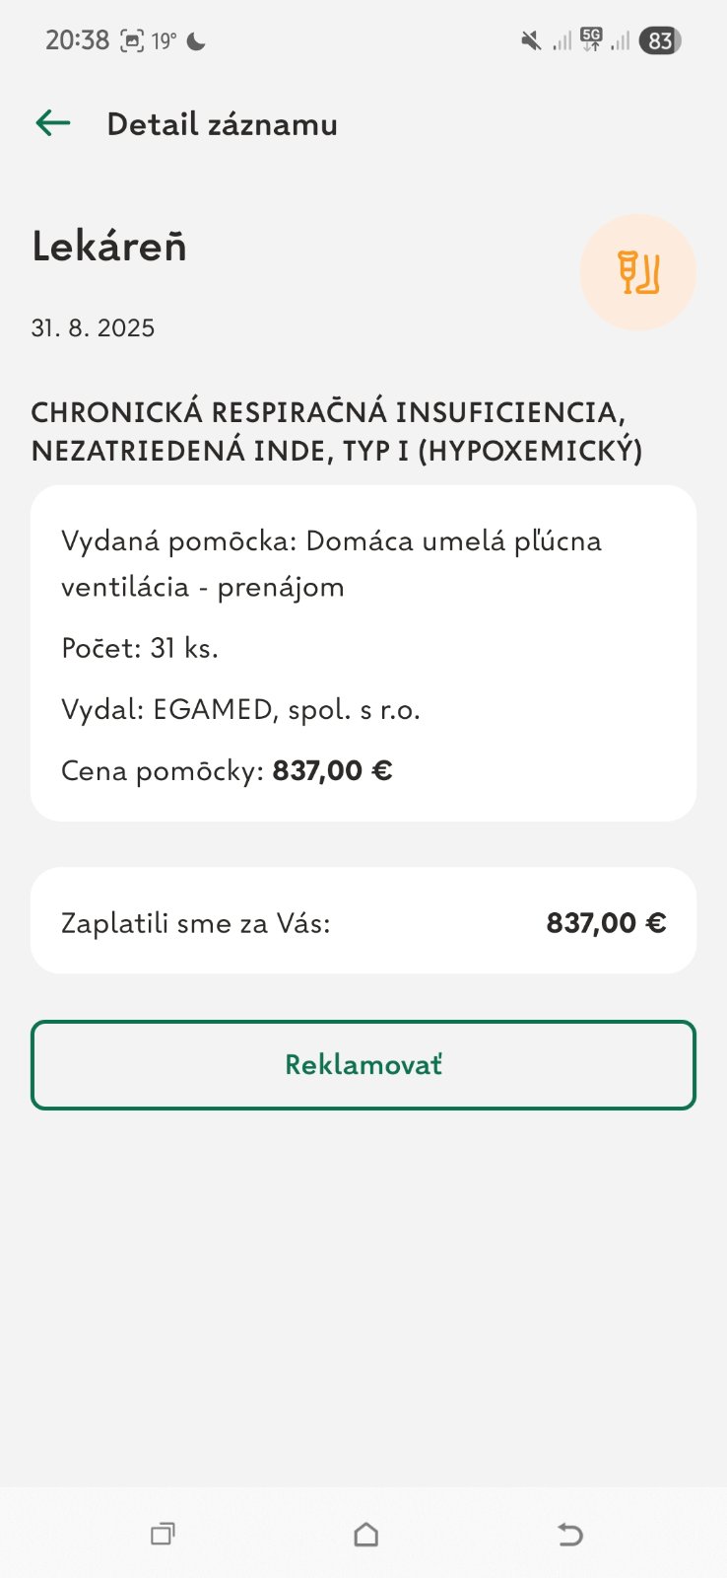Tap the green back arrow

(x=53, y=123)
